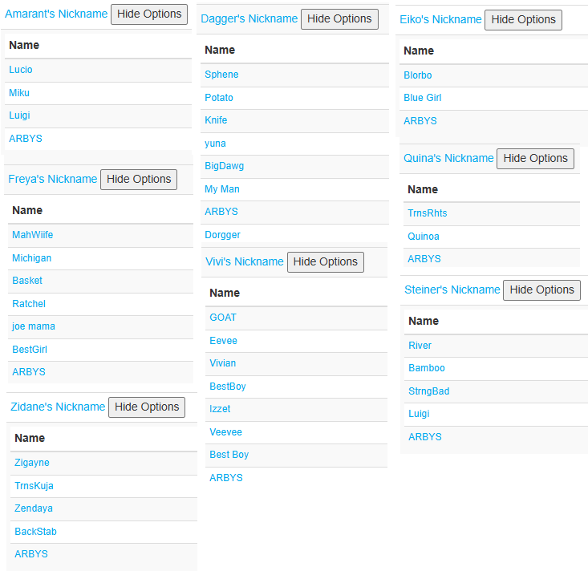588x571 pixels.
Task: Choose ARBYS under Vivi's Nickname
Action: pyautogui.click(x=226, y=478)
